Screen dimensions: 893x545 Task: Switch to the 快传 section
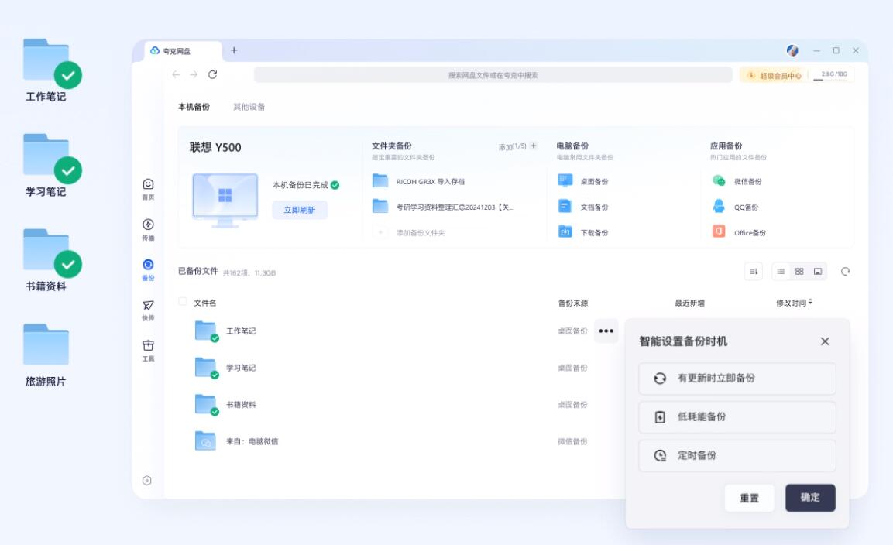point(147,310)
